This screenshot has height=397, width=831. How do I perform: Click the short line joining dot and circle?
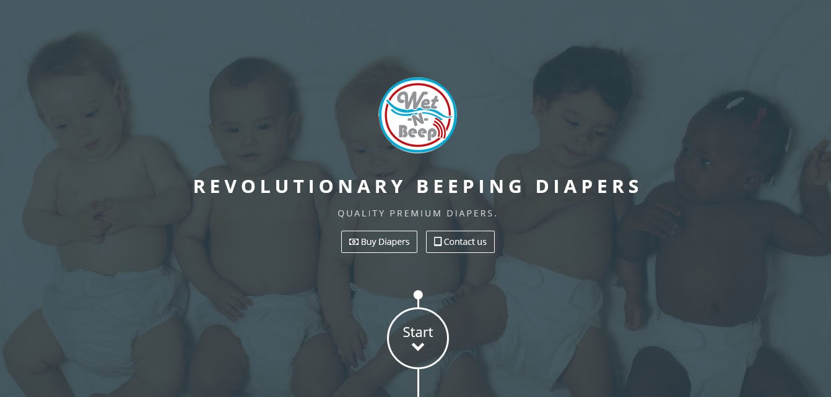418,304
